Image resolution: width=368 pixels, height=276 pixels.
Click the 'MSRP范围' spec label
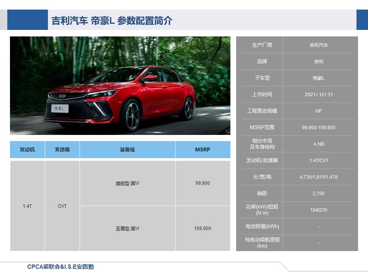(x=262, y=127)
